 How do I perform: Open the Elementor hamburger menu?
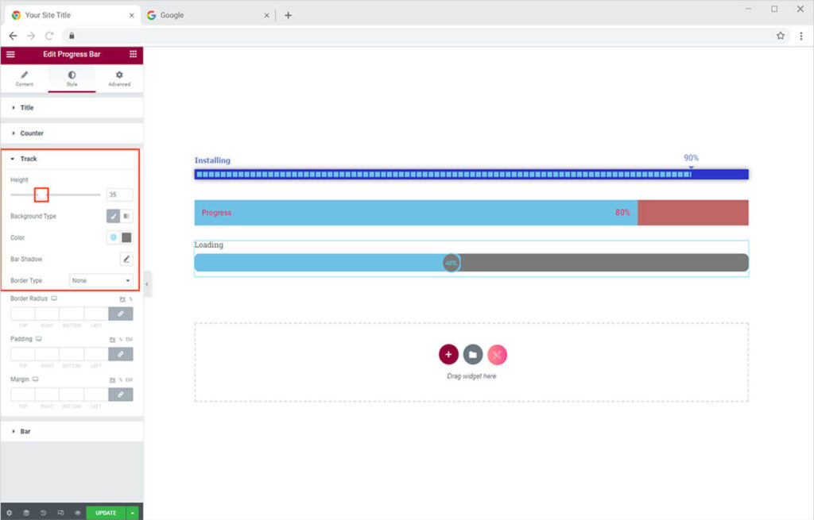click(10, 54)
